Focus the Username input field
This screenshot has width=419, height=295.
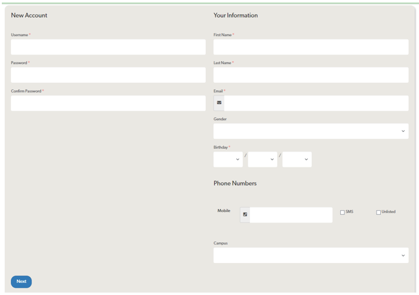[108, 47]
